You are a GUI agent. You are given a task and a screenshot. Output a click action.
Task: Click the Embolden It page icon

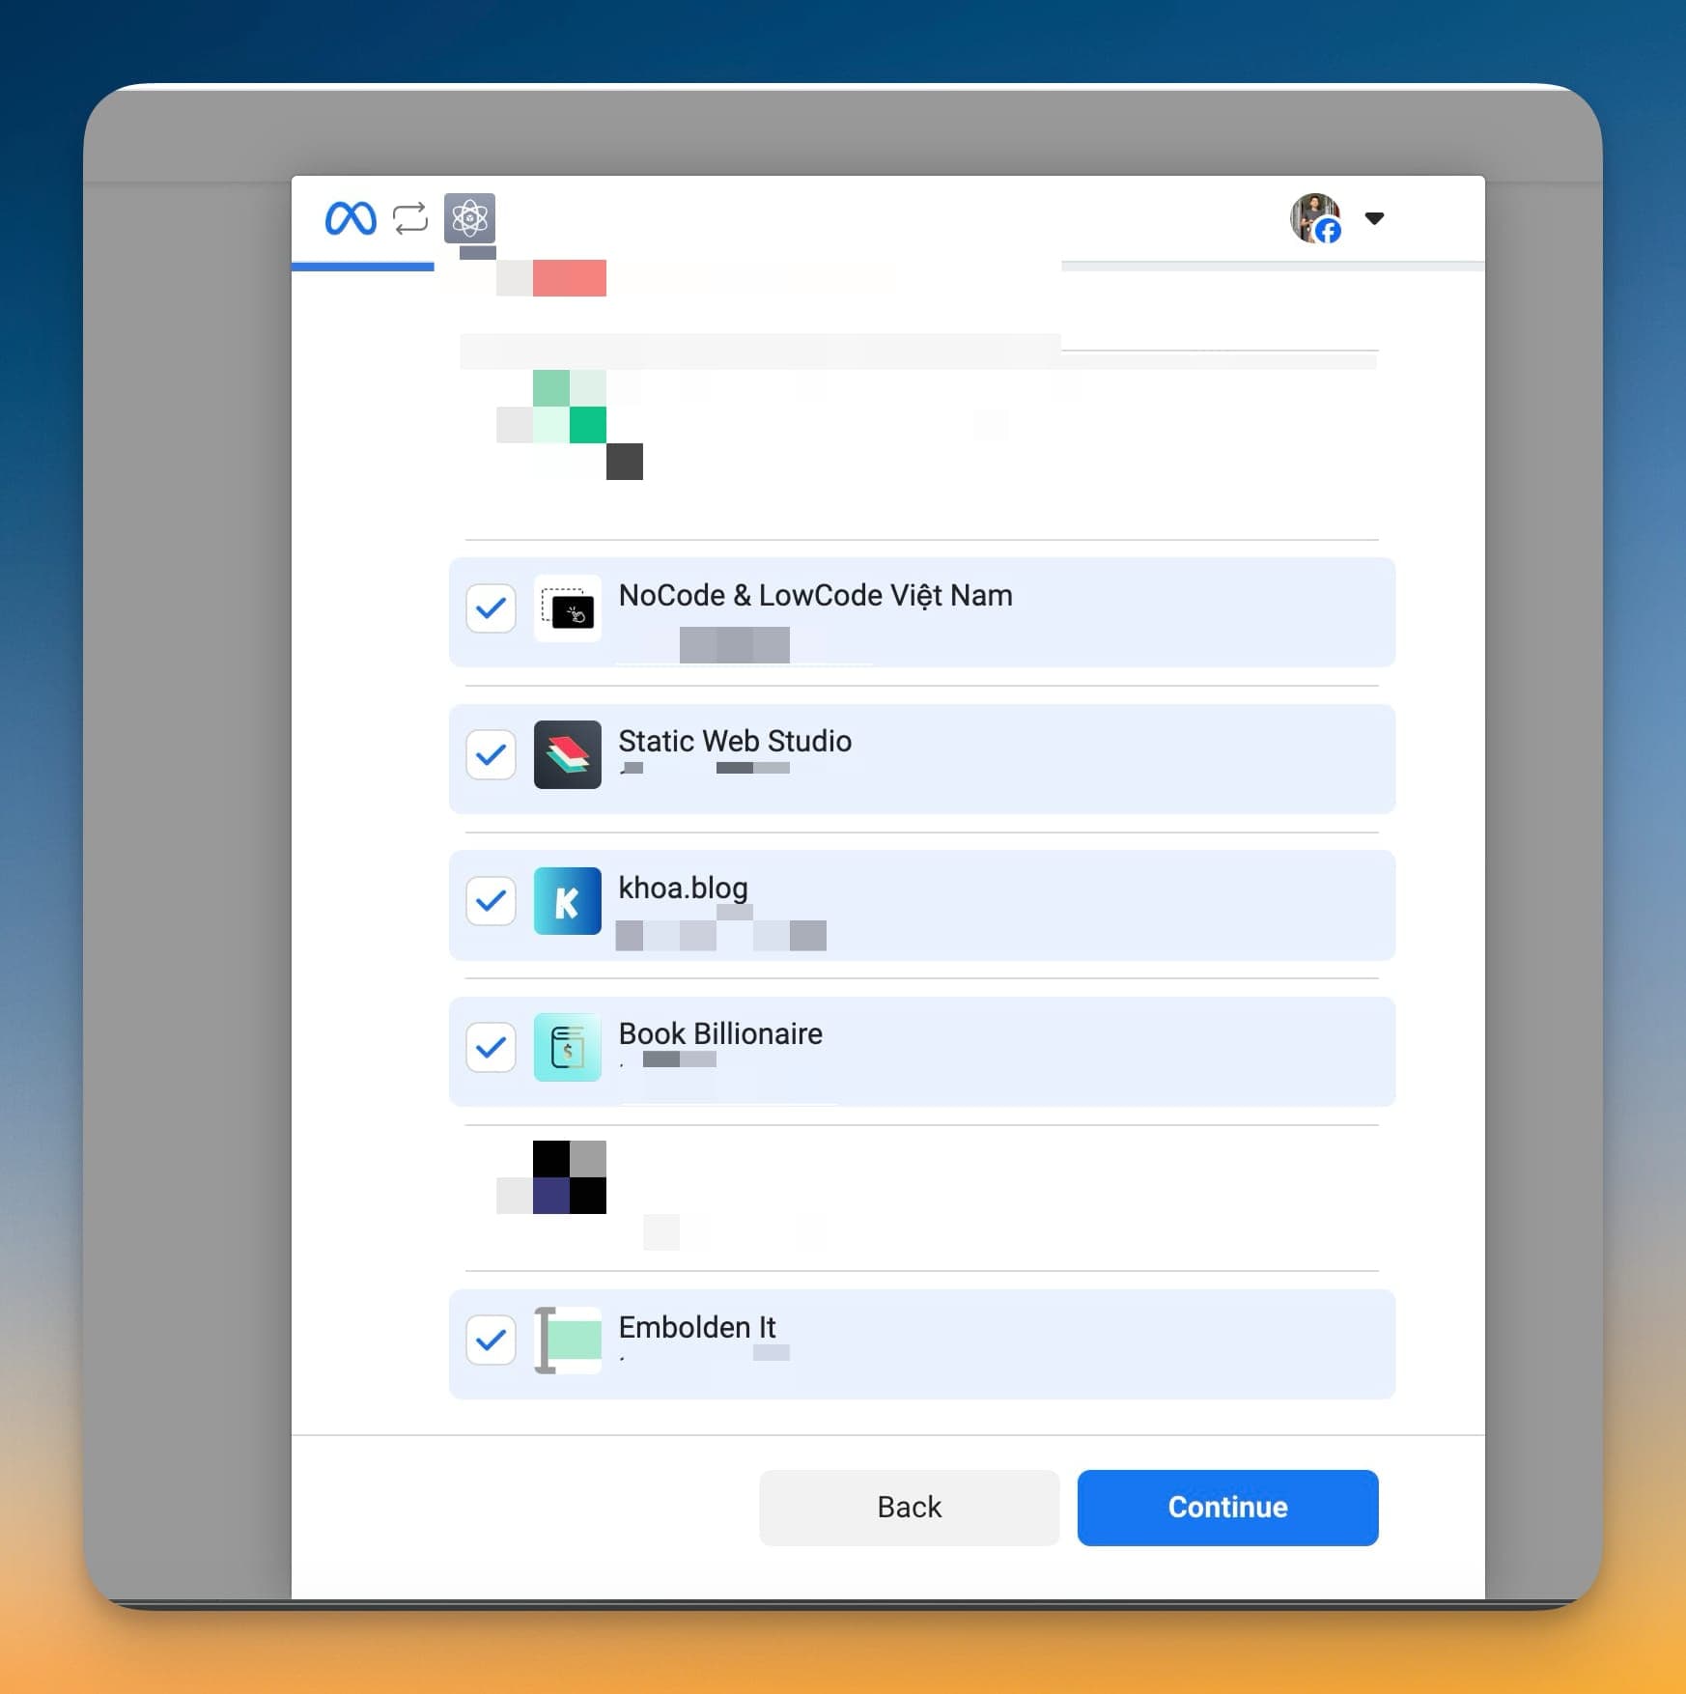pyautogui.click(x=568, y=1340)
